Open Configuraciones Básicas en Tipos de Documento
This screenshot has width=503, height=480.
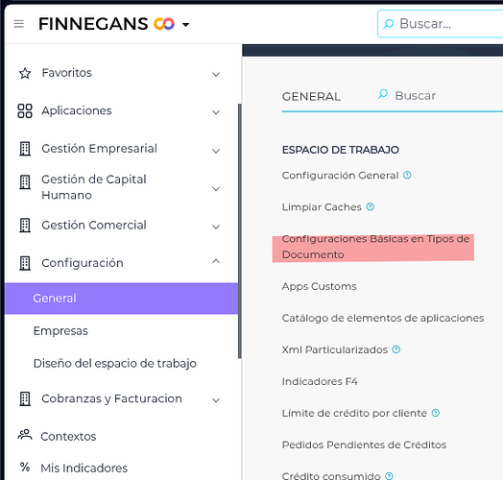[375, 247]
